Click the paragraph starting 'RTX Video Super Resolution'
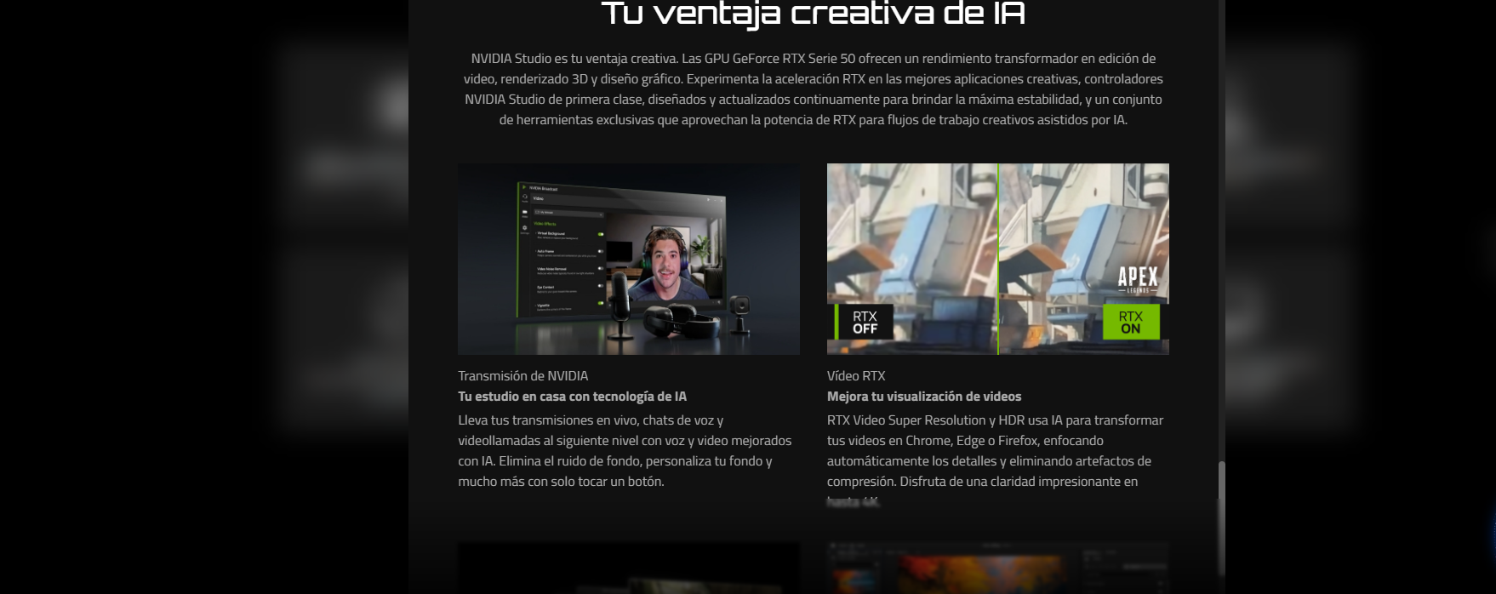Image resolution: width=1496 pixels, height=594 pixels. [995, 461]
